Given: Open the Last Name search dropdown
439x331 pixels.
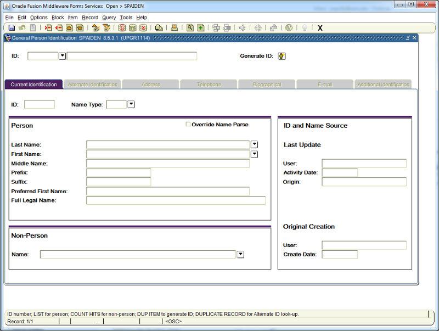Looking at the screenshot, I should pyautogui.click(x=254, y=144).
